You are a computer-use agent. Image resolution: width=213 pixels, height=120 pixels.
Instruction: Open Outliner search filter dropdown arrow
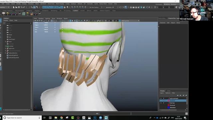pos(31,23)
